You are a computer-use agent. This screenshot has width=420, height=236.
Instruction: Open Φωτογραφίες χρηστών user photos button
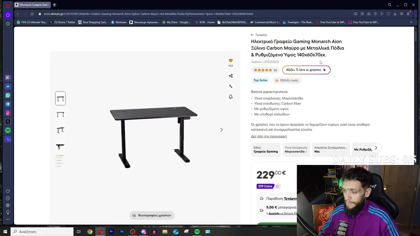(x=152, y=215)
